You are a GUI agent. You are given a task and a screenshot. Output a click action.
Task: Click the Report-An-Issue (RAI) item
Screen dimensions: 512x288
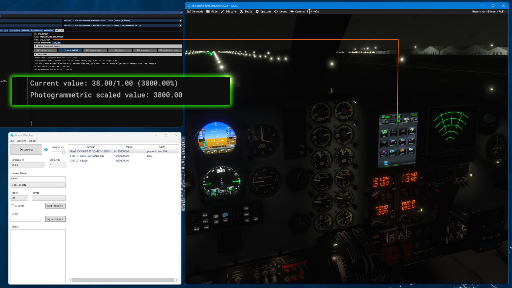488,11
